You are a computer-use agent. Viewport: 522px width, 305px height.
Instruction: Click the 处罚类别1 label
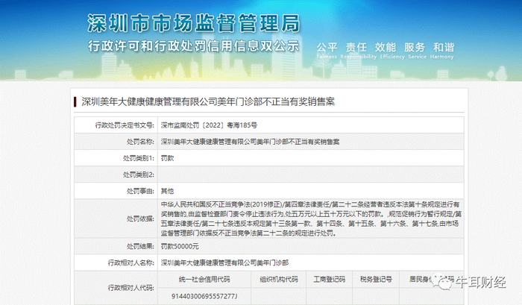[x=139, y=158]
